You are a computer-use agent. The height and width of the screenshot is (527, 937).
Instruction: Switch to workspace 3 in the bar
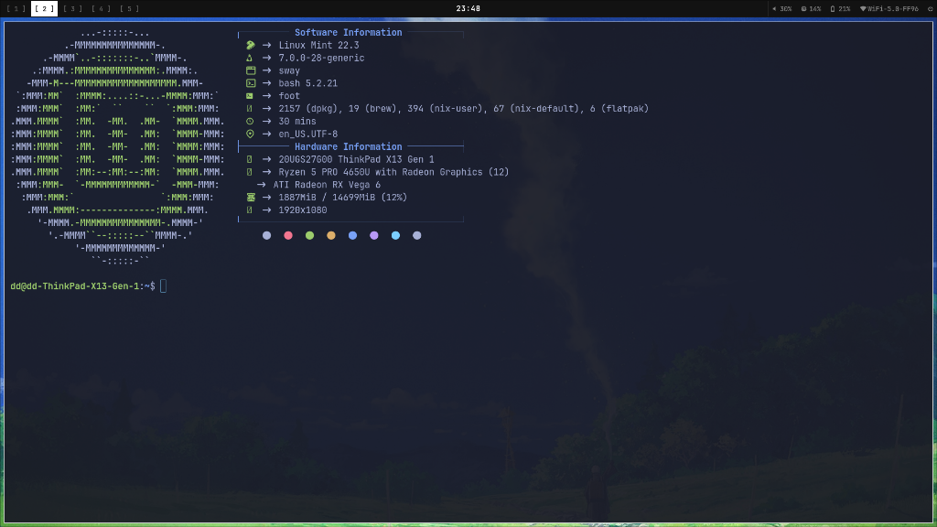coord(73,8)
